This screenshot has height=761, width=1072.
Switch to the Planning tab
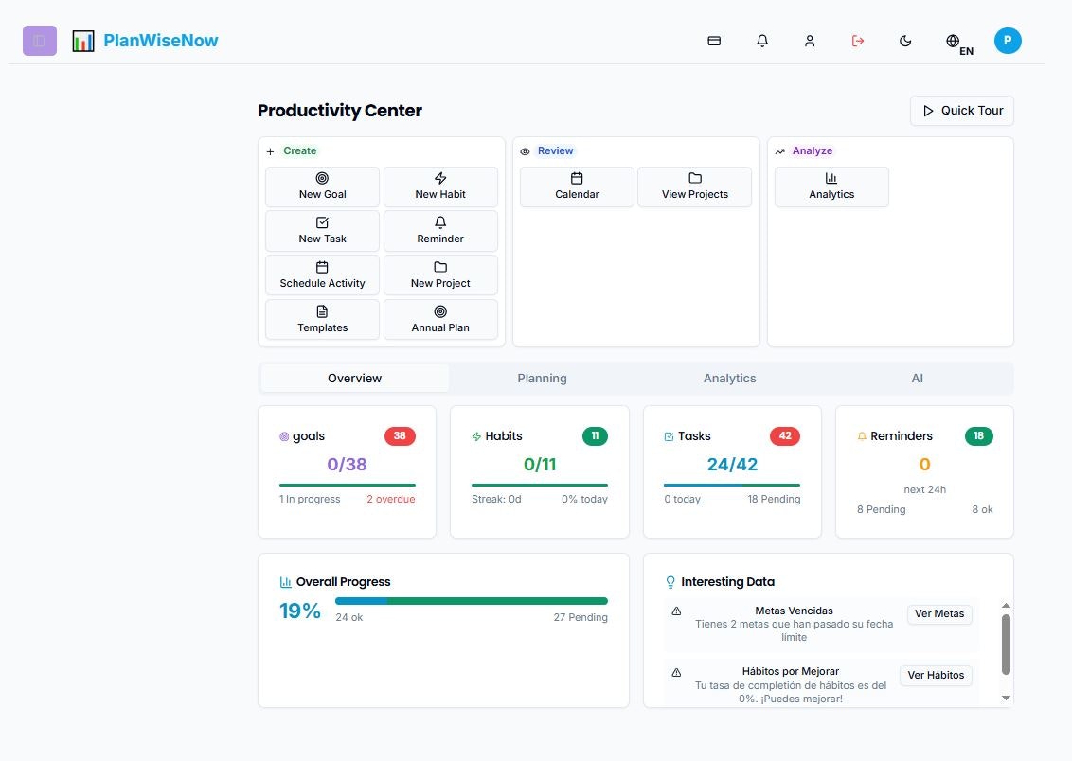[542, 378]
